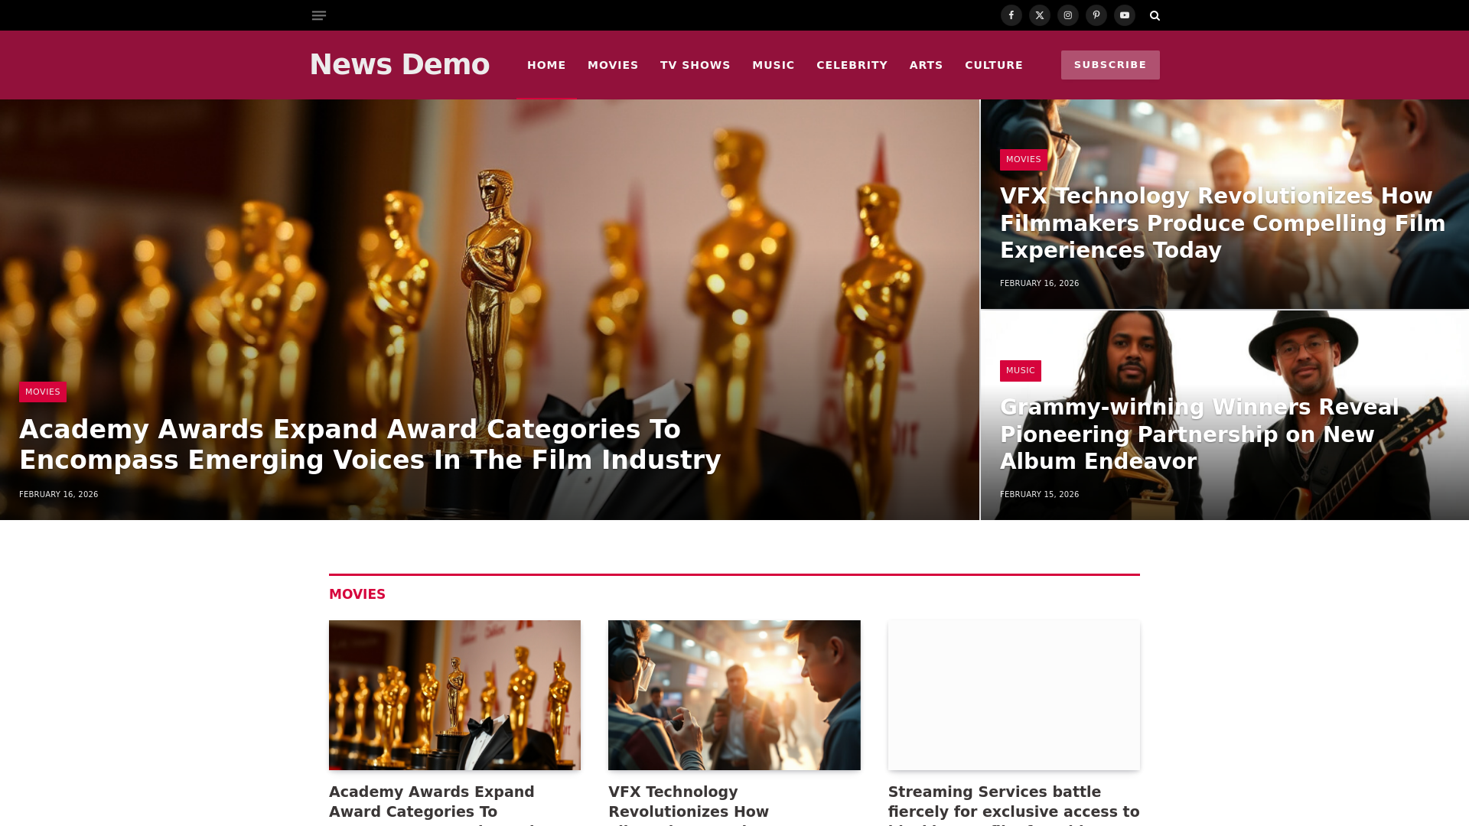This screenshot has width=1469, height=826.
Task: Open the VFX Technology featured headline
Action: click(1222, 223)
